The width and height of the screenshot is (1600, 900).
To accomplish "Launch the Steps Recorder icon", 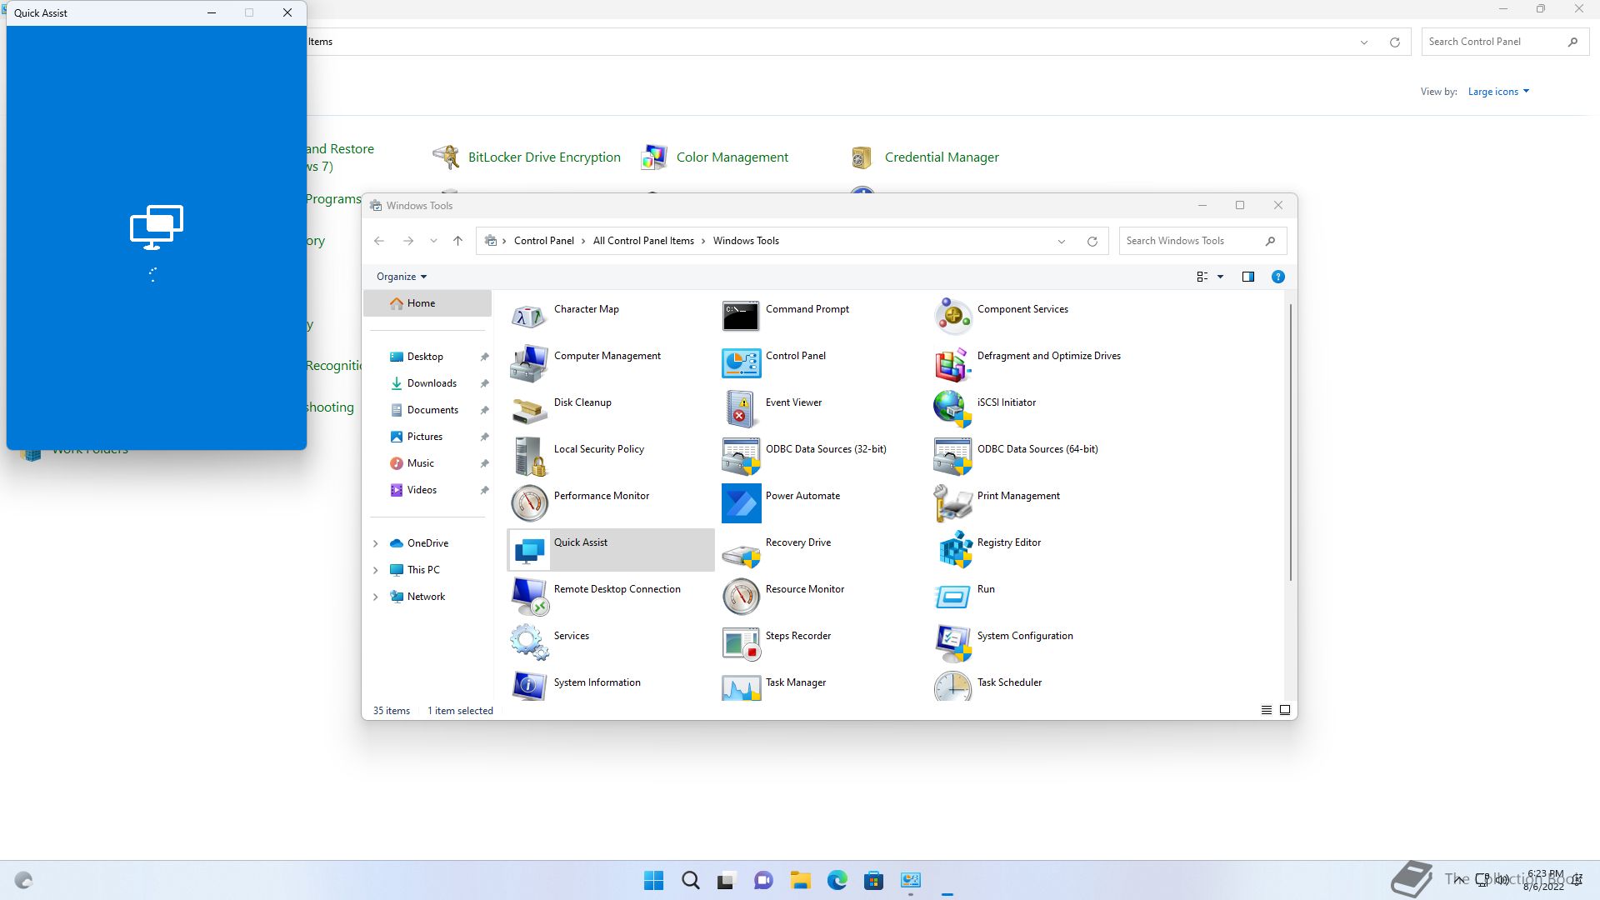I will [x=741, y=643].
